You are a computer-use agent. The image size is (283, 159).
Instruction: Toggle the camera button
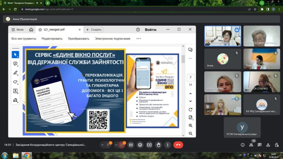(x=121, y=145)
